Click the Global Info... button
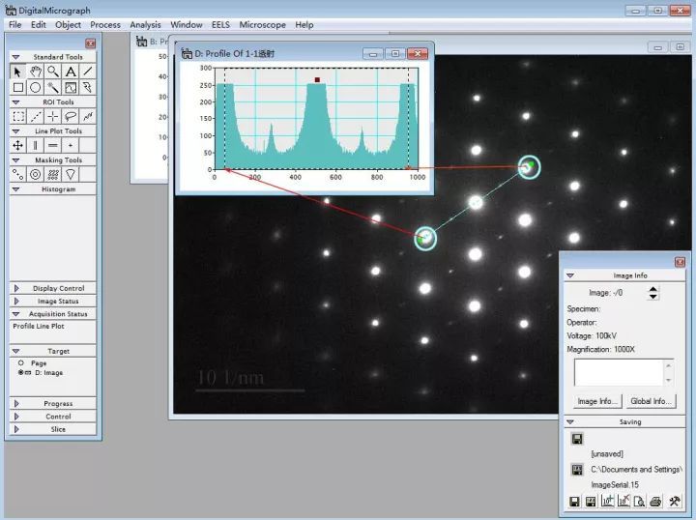The width and height of the screenshot is (696, 520). click(652, 401)
